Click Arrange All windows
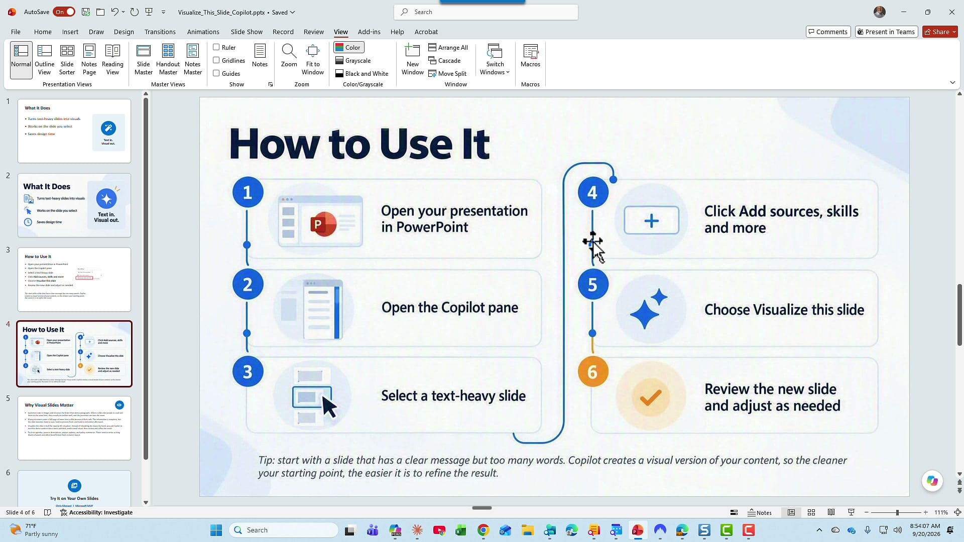The height and width of the screenshot is (542, 964). coord(448,47)
